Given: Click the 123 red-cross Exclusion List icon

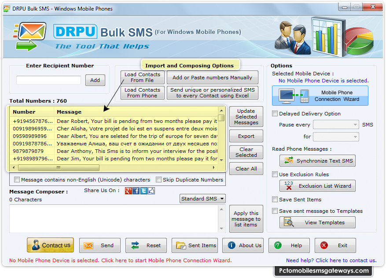Looking at the screenshot, I should point(289,185).
